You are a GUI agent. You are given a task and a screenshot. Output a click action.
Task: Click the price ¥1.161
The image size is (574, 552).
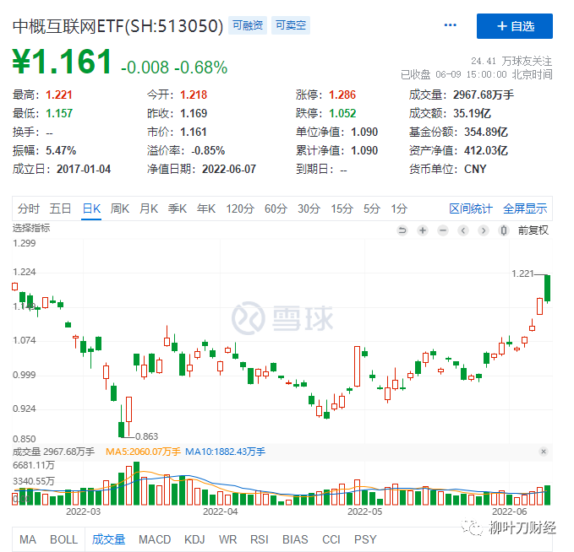62,62
